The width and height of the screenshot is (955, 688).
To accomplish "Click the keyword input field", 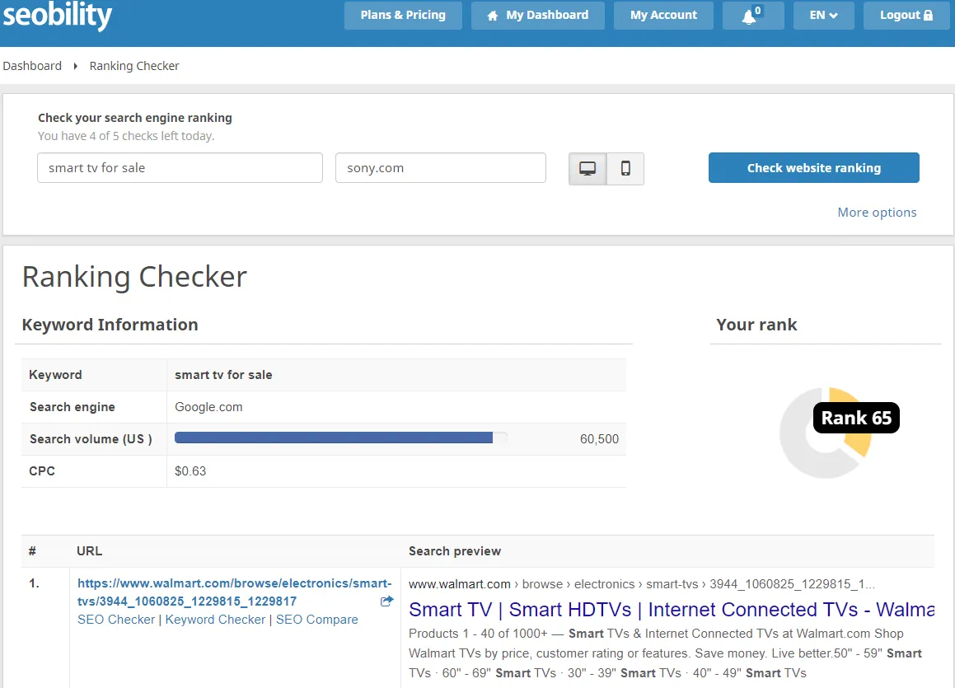I will pos(180,168).
